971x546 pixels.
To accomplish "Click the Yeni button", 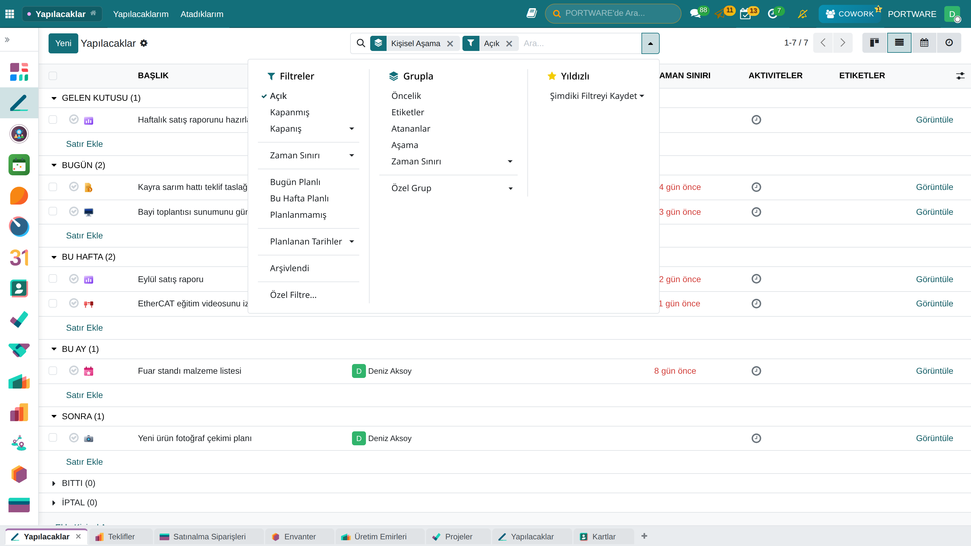I will point(63,43).
